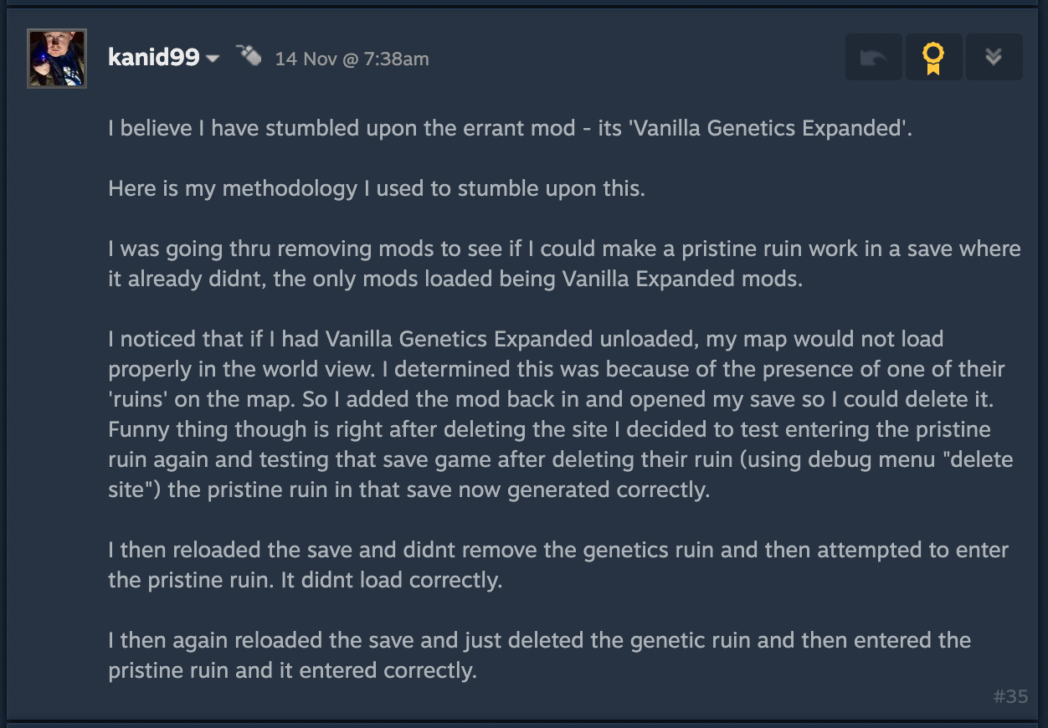Click the 14 Nov @ 7:38am timestamp
This screenshot has width=1048, height=728.
pyautogui.click(x=352, y=59)
